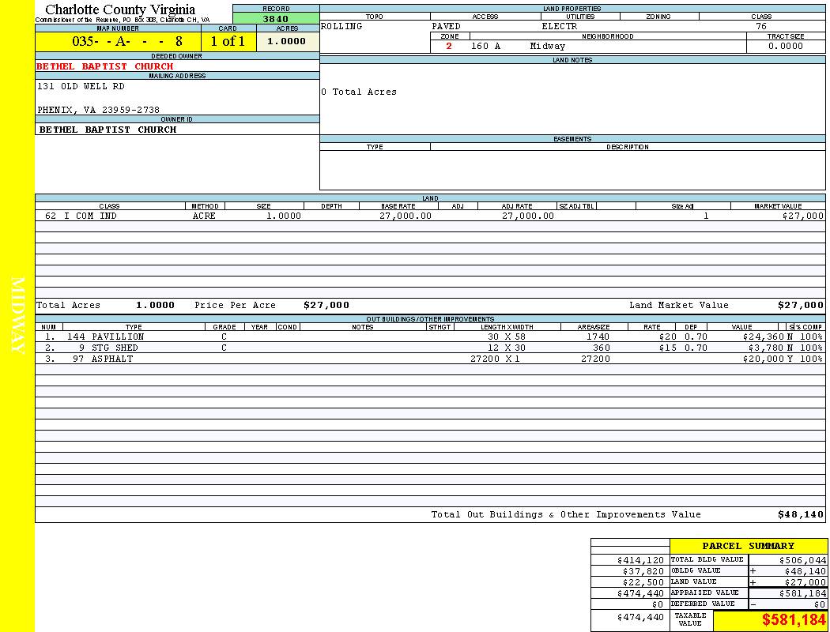Select the utilities value ELECTR

pos(559,26)
